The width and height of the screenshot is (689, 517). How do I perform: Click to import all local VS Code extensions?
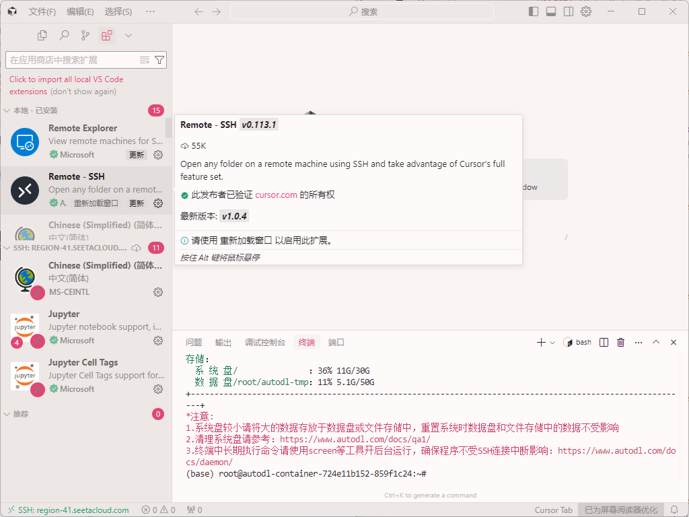(x=67, y=85)
